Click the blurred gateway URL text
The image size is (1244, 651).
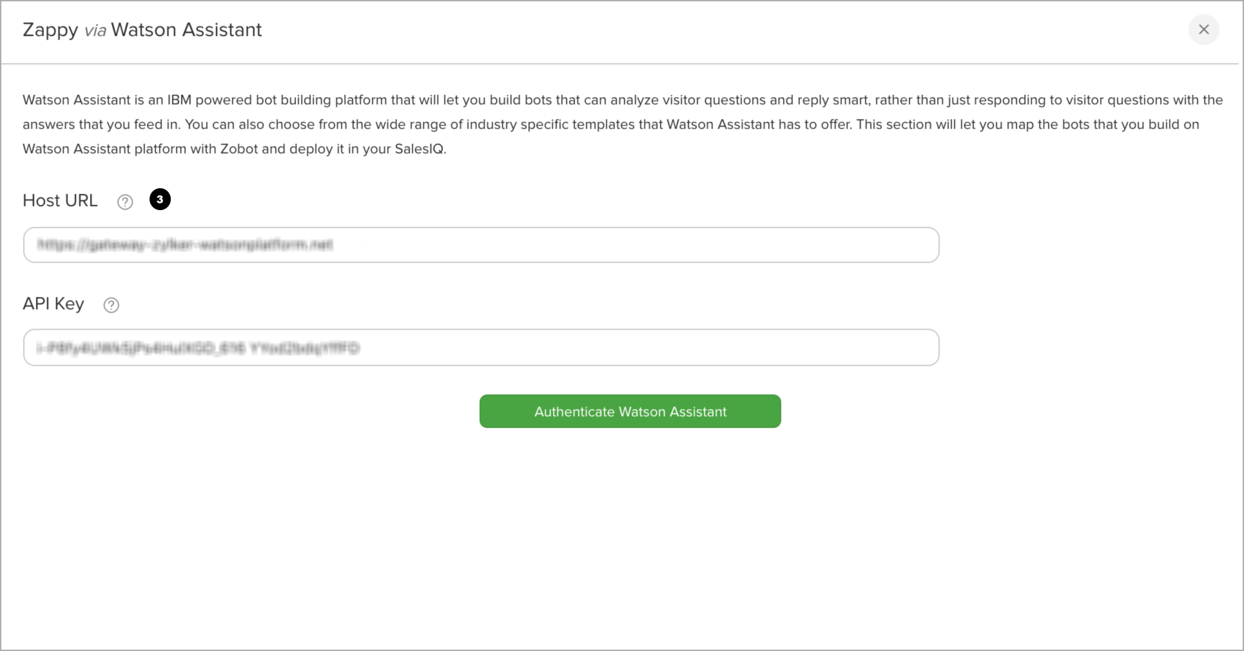pos(185,244)
